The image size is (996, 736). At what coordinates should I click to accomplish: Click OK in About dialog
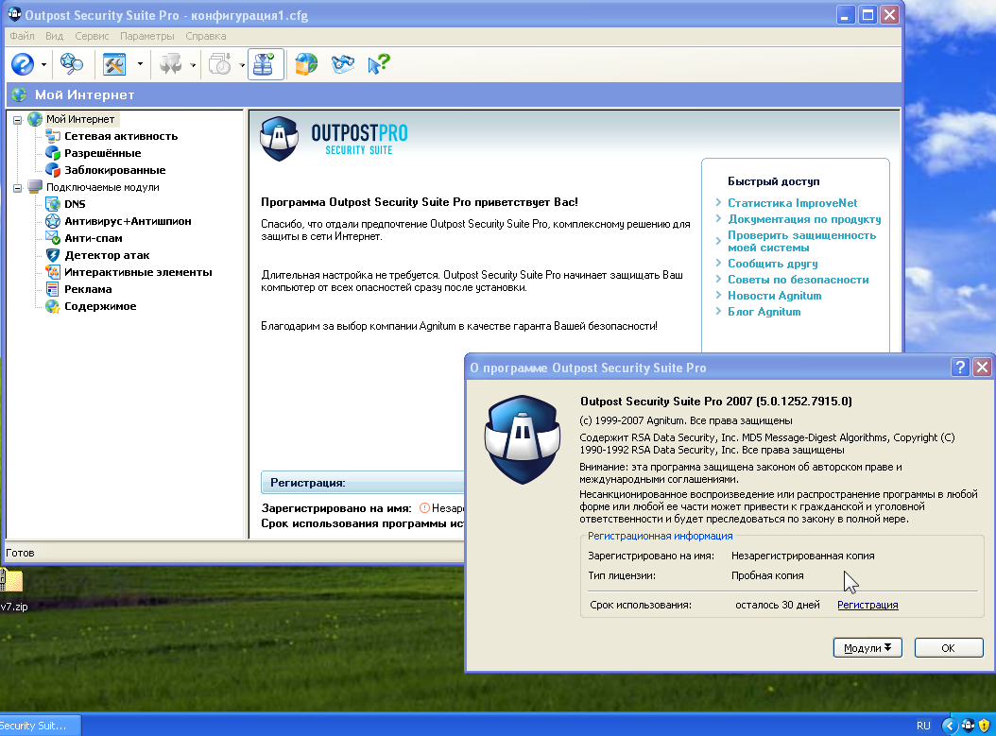(949, 648)
